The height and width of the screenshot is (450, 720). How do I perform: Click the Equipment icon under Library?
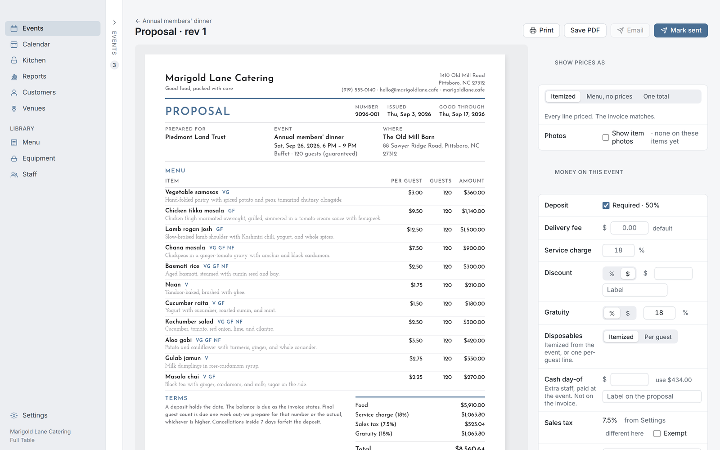tap(14, 158)
